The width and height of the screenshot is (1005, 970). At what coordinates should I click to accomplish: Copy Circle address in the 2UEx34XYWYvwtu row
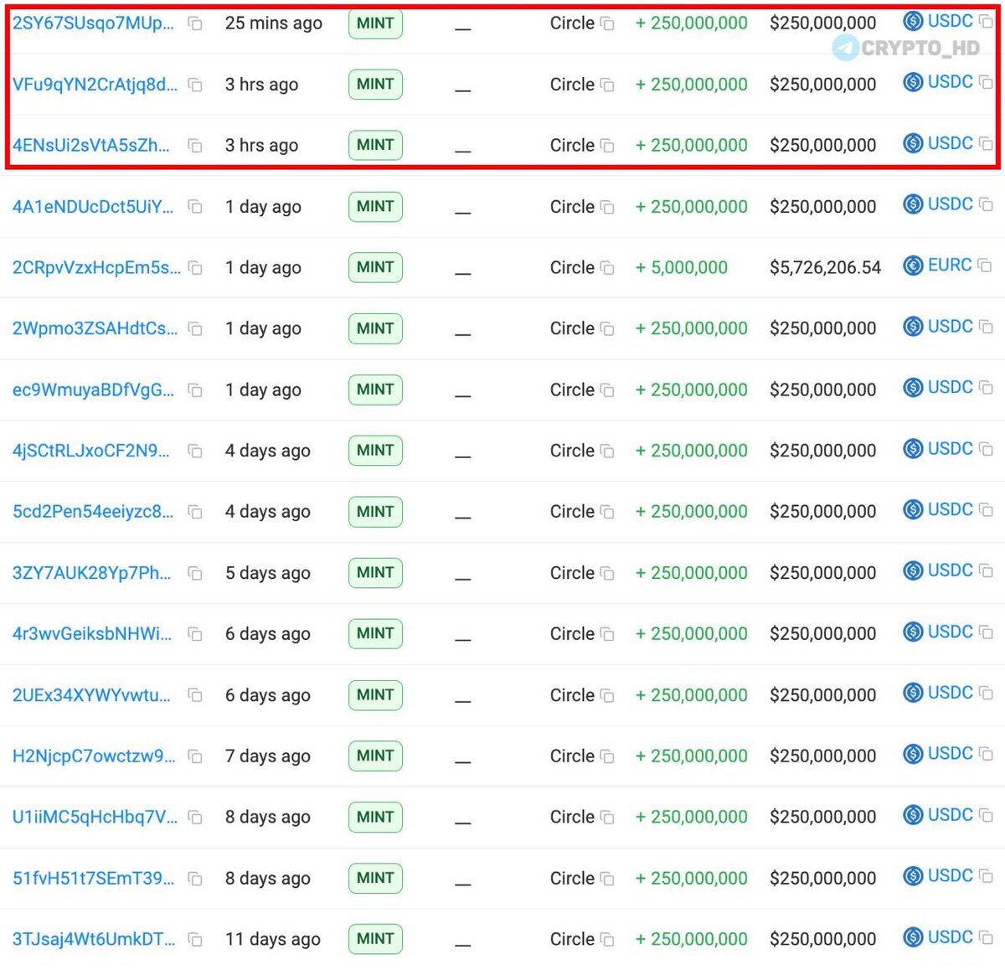point(607,696)
